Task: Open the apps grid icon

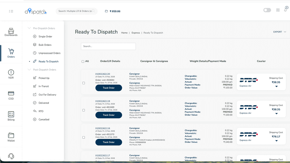Action: [x=278, y=10]
